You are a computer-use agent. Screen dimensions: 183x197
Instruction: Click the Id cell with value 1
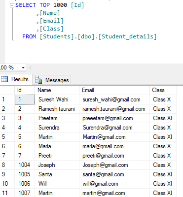pos(25,99)
